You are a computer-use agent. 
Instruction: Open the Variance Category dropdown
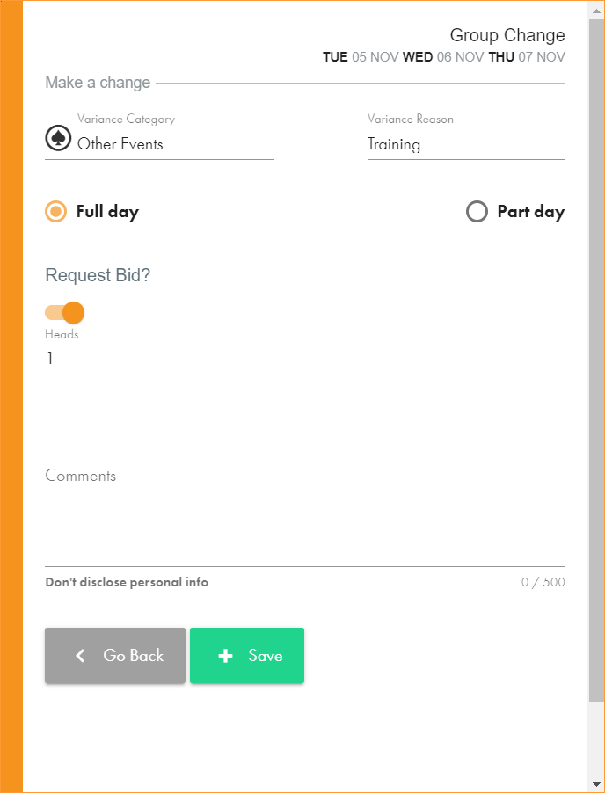pos(174,144)
